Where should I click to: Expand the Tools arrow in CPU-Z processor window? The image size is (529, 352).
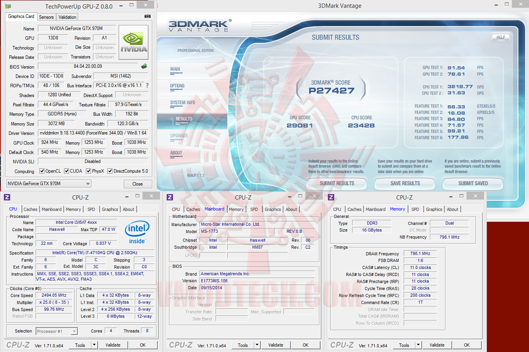coord(94,345)
